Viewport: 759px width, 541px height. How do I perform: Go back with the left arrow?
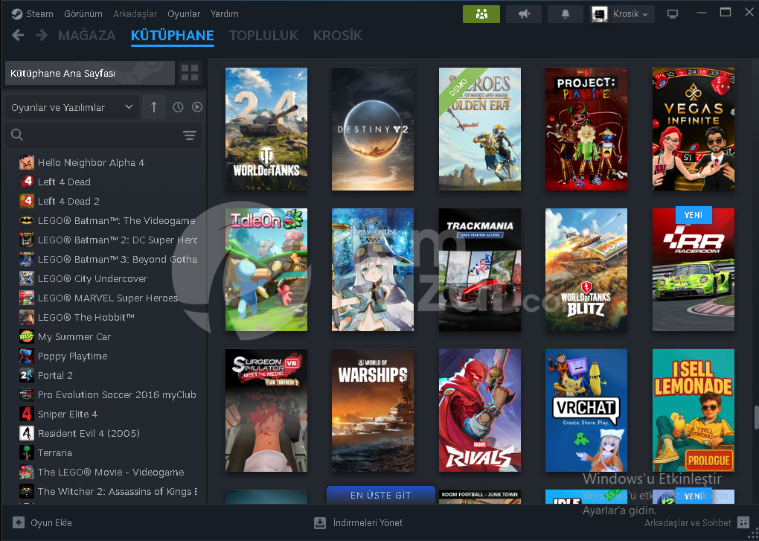tap(18, 35)
